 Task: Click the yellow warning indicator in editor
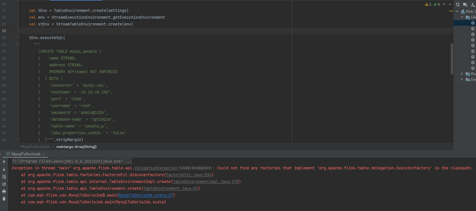tap(428, 4)
